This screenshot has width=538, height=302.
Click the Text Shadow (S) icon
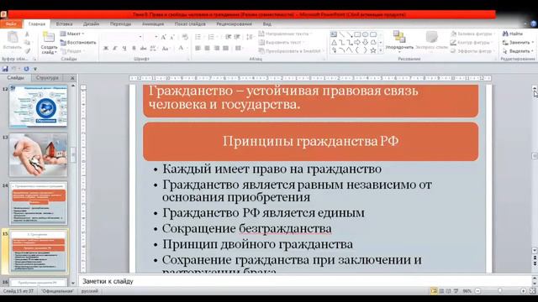(134, 49)
